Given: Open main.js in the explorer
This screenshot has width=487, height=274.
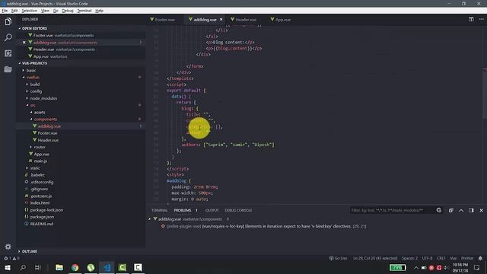Looking at the screenshot, I should [40, 161].
